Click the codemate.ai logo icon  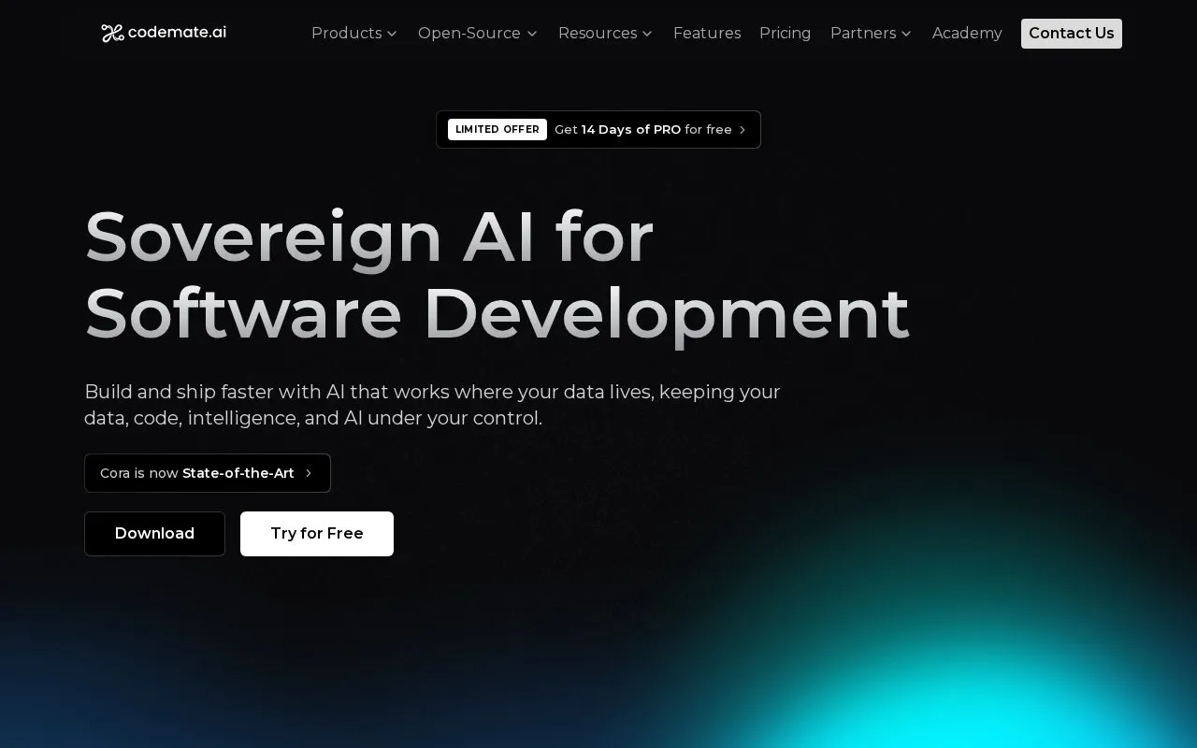[112, 34]
